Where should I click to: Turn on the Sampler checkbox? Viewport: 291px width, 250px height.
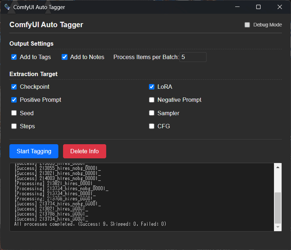(x=152, y=113)
